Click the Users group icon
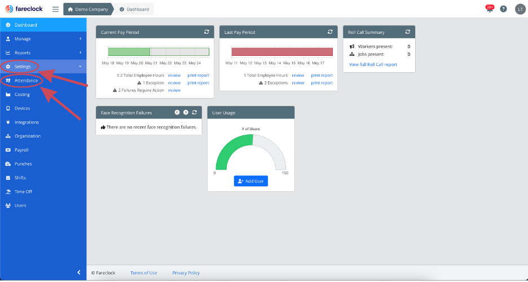This screenshot has width=528, height=282. (8, 206)
